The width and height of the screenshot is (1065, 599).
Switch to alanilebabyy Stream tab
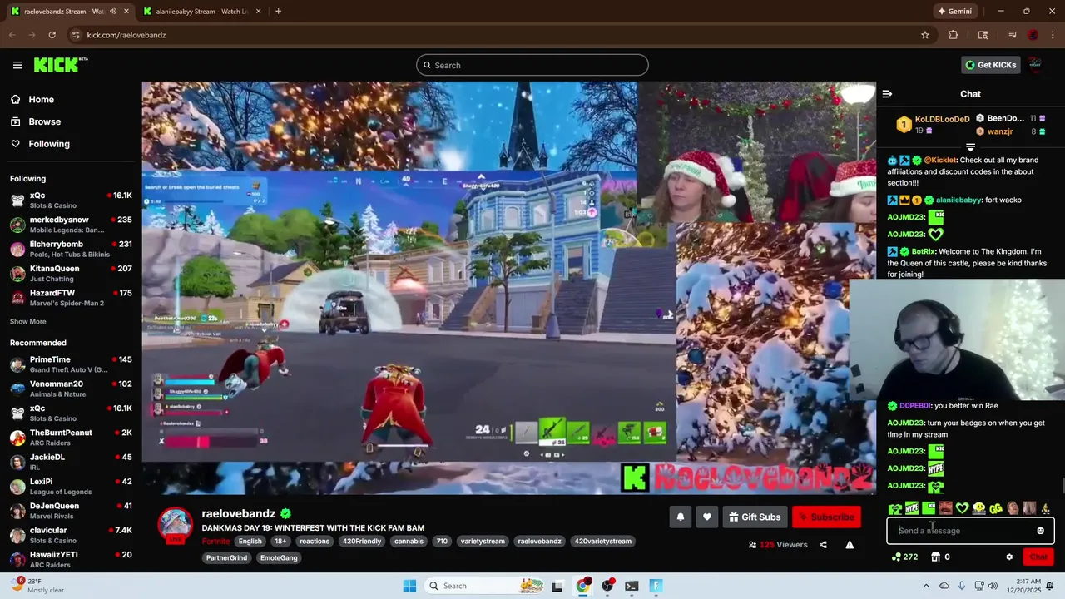click(202, 12)
